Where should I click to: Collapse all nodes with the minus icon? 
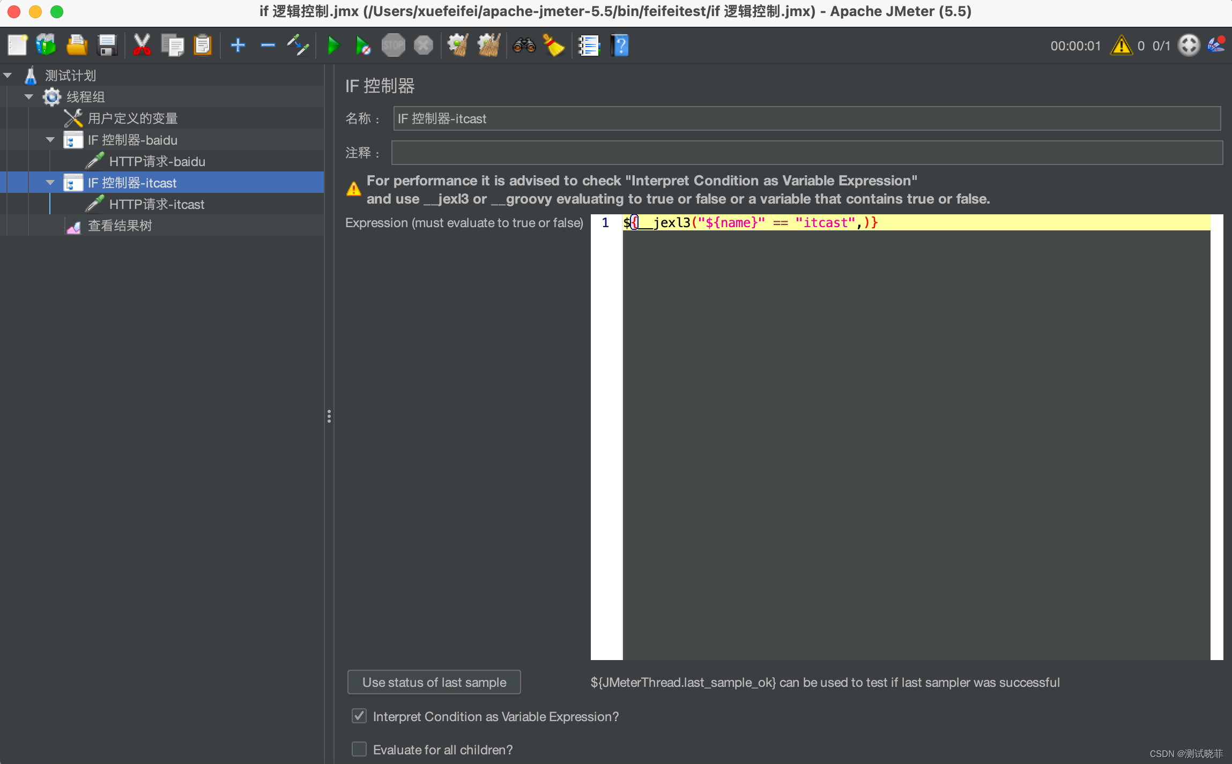tap(268, 46)
